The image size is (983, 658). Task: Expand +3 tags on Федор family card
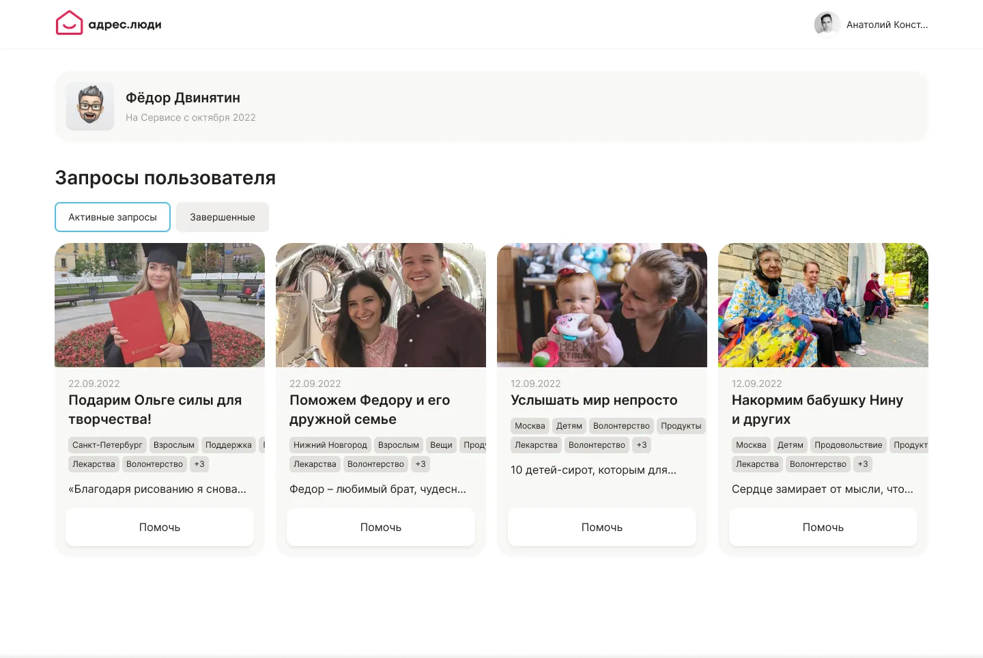[x=421, y=464]
